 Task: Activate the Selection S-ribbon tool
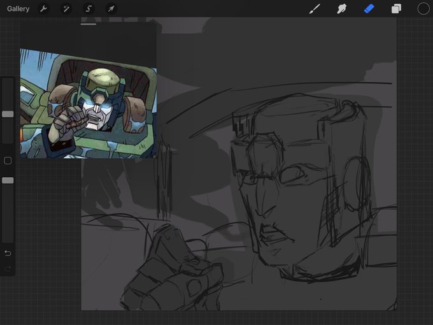(89, 9)
